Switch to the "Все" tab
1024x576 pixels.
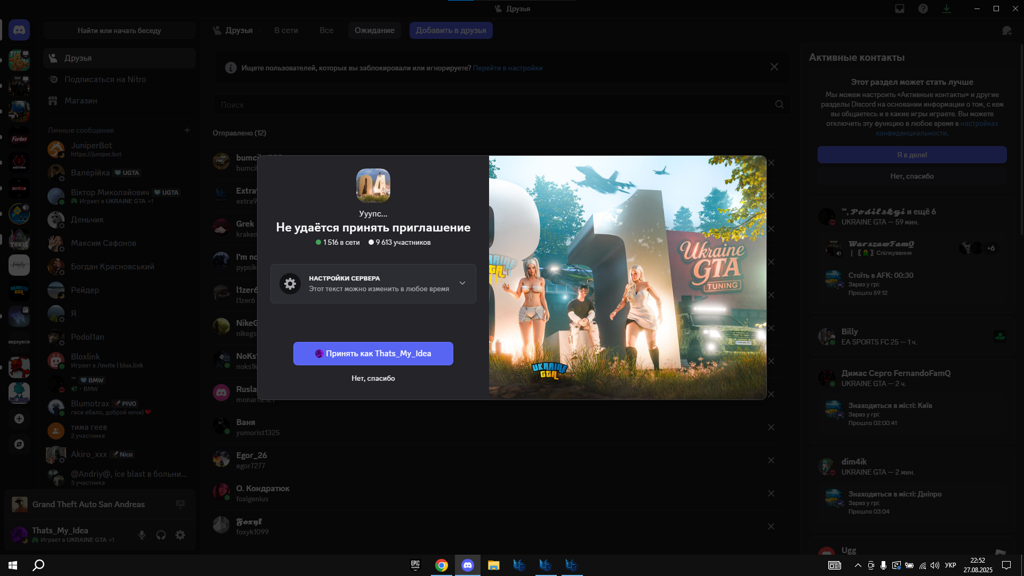[x=326, y=30]
